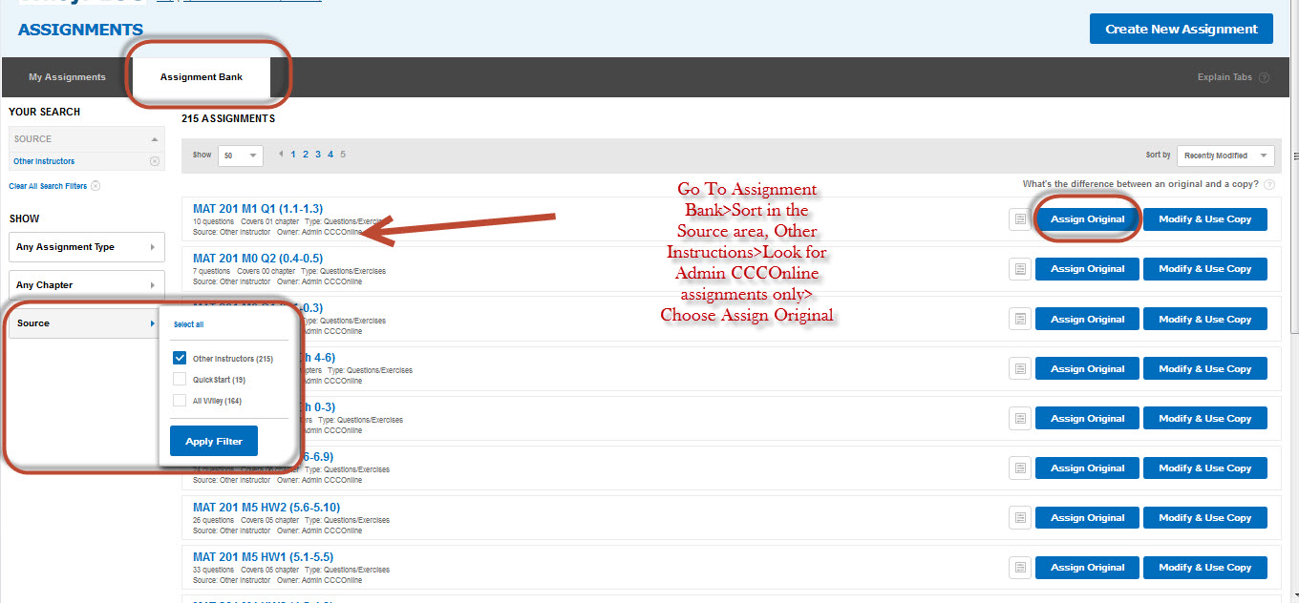Check the All Wiley (164) checkbox
Image resolution: width=1299 pixels, height=603 pixels.
pos(180,401)
